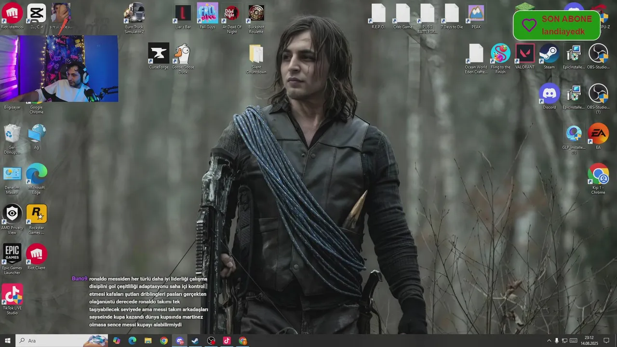This screenshot has width=617, height=347.
Task: Open the Kişi 1 - Chrome shortcut
Action: [598, 179]
